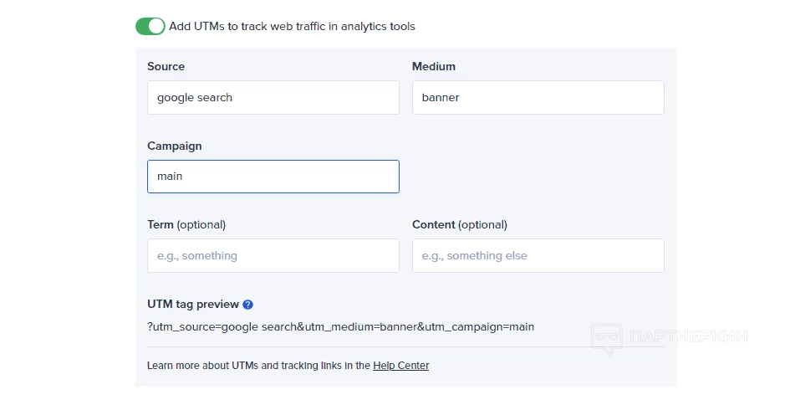Click the empty Term input field
This screenshot has height=400, width=790.
pos(273,256)
